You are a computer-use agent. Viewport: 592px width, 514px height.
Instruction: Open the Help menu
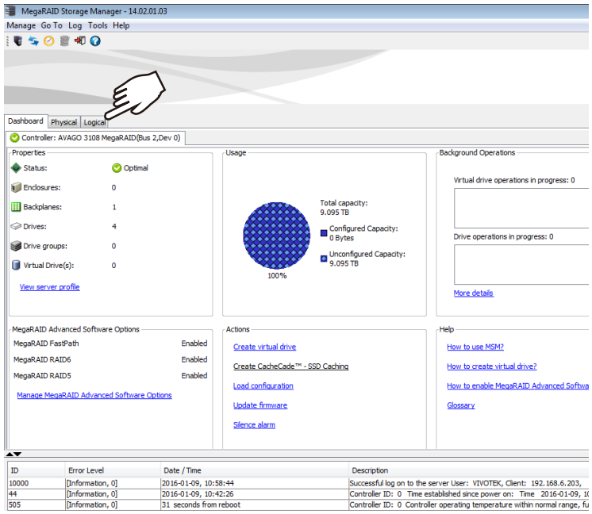[x=121, y=25]
